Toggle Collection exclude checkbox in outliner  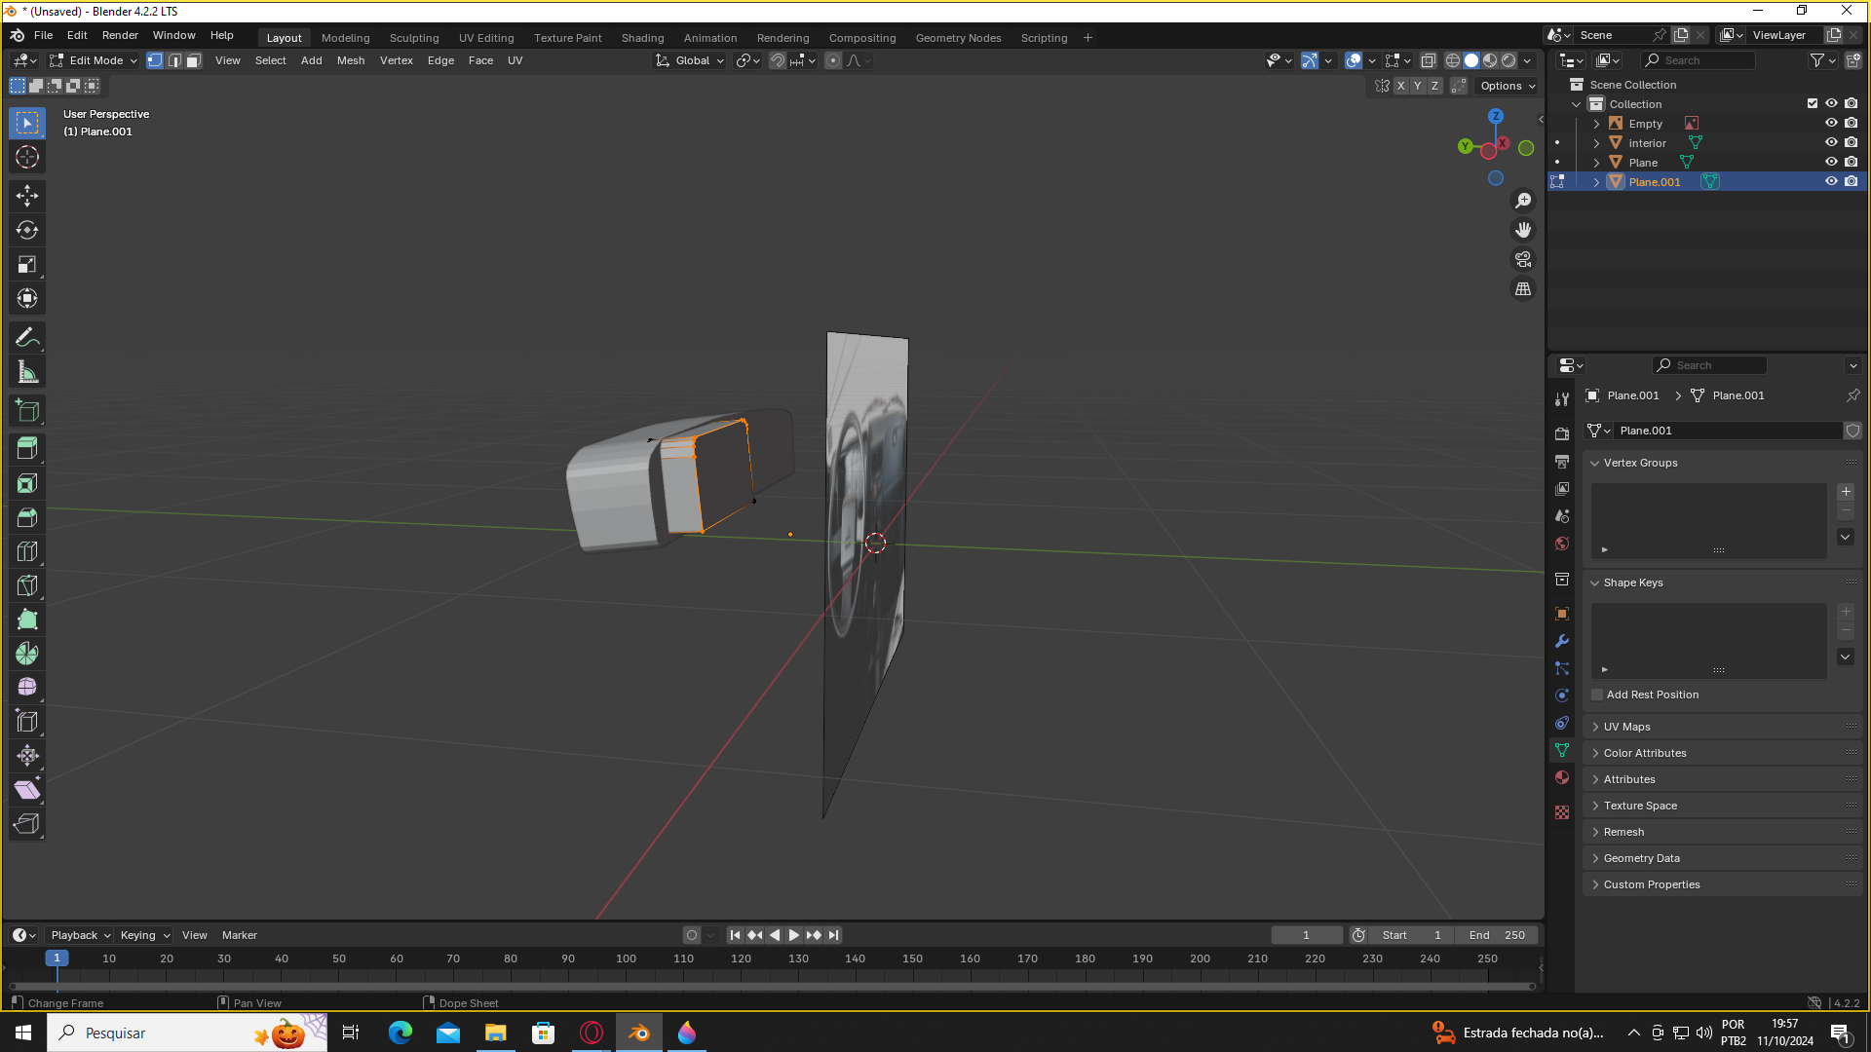click(x=1813, y=103)
